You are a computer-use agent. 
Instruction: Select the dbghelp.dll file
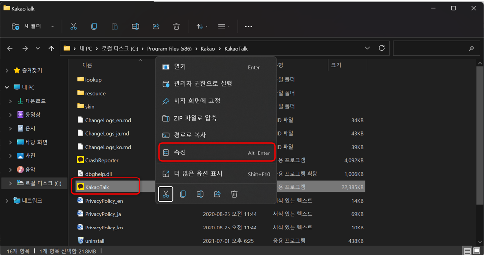[98, 174]
